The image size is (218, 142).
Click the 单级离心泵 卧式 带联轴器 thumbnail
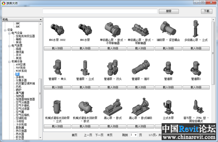pyautogui.click(x=141, y=30)
